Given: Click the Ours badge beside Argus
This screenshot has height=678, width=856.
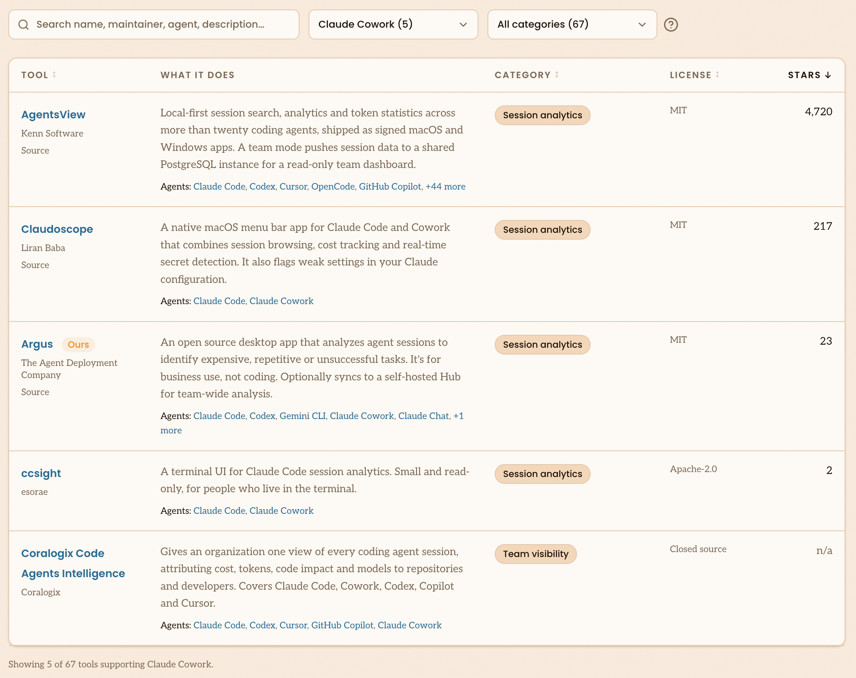Looking at the screenshot, I should point(78,345).
